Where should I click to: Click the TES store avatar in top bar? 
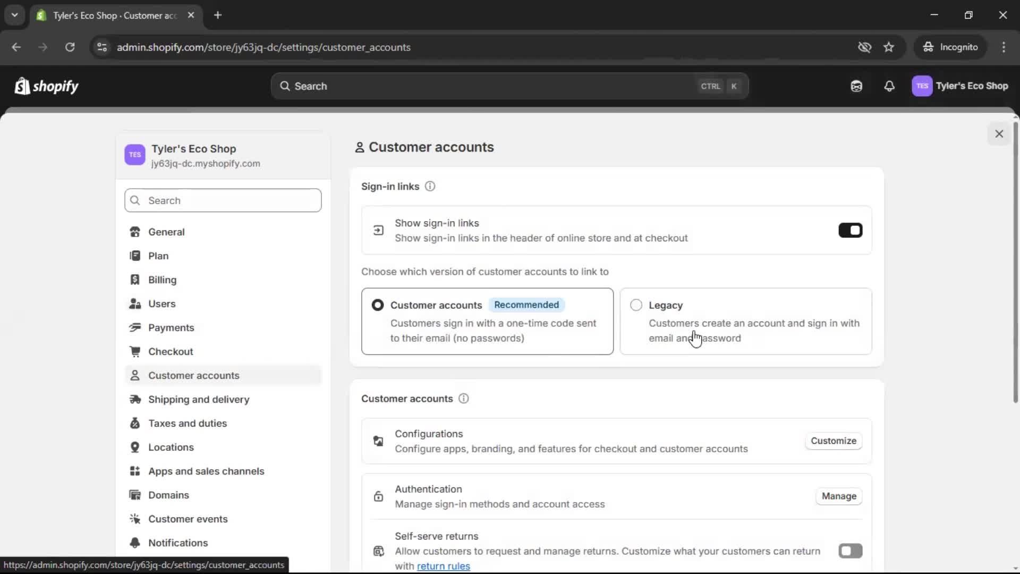[x=922, y=86]
